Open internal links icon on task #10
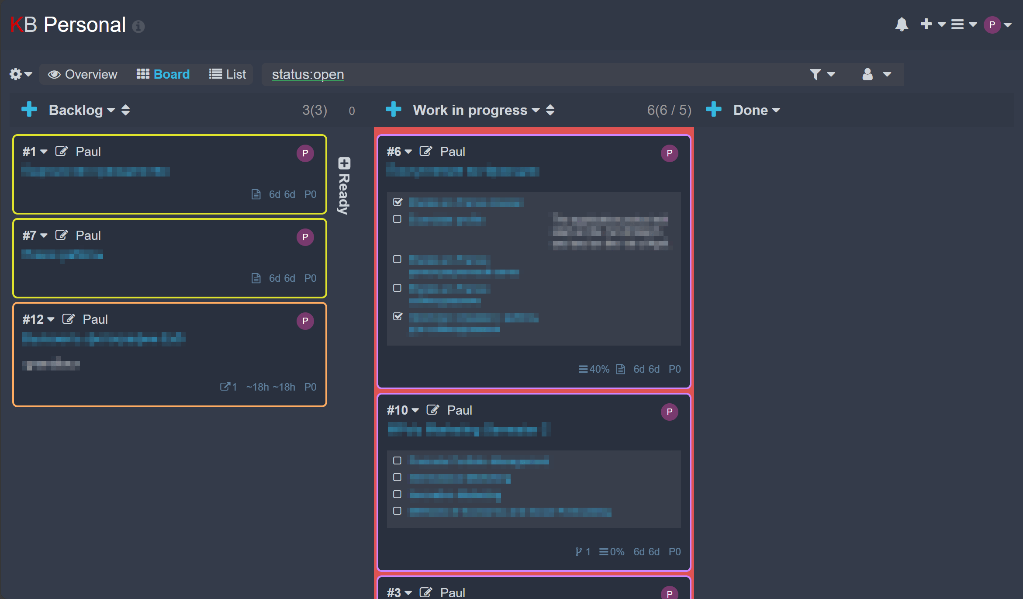This screenshot has width=1023, height=599. (583, 552)
